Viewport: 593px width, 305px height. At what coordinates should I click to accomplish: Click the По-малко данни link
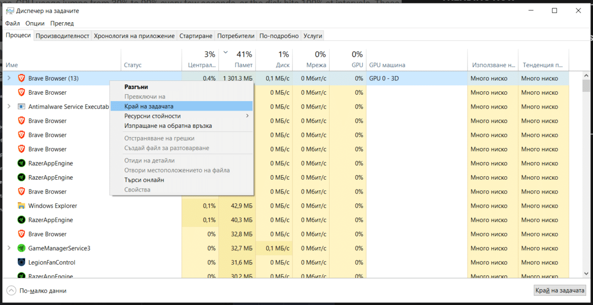coord(43,291)
